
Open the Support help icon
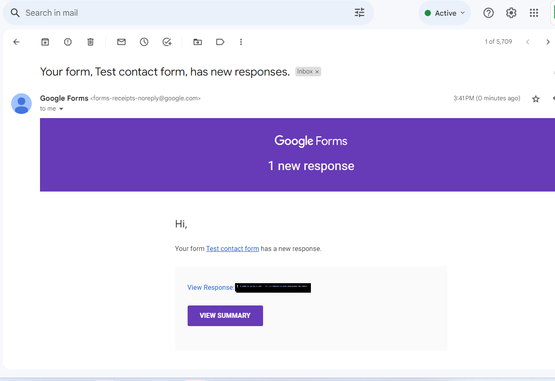point(488,13)
